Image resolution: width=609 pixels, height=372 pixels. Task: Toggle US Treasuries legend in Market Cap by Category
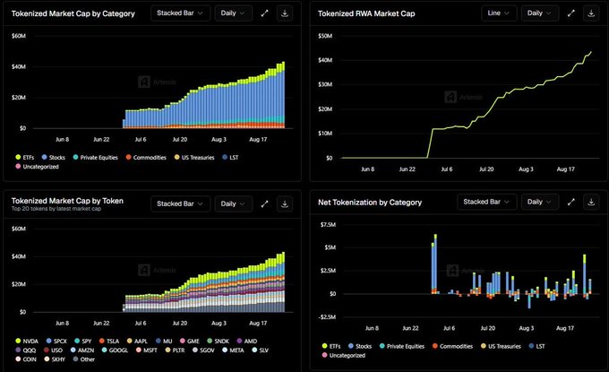(x=194, y=158)
